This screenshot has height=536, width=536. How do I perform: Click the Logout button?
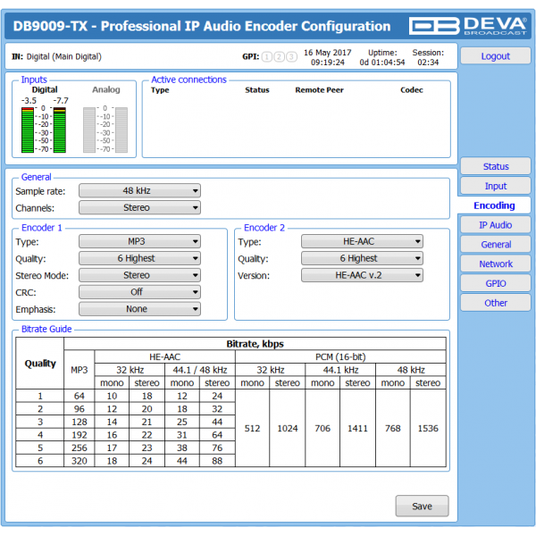[x=495, y=56]
